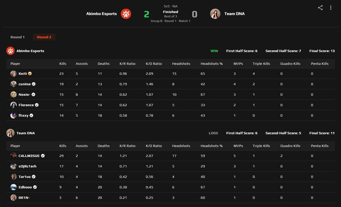Click K/D Ratio header in Akimbo Esports table

coord(154,64)
